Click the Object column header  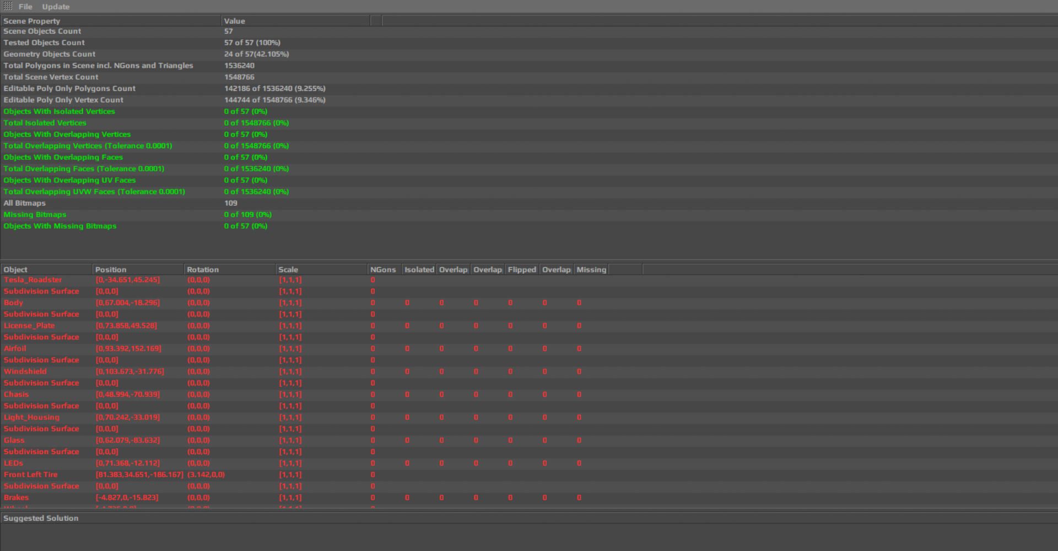pyautogui.click(x=46, y=269)
